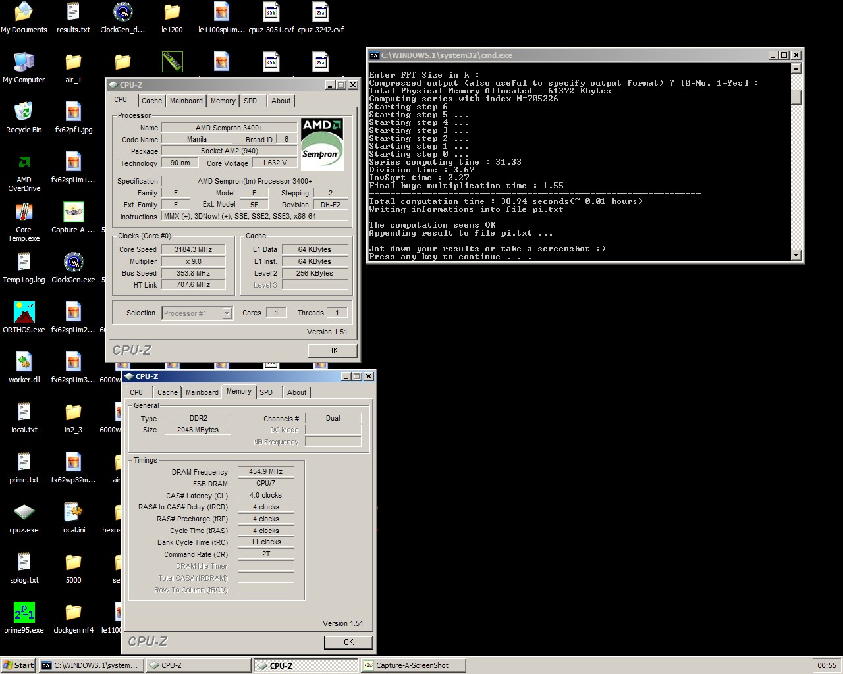Open cpuz-3242.cvf file icon
The width and height of the screenshot is (843, 674).
click(x=321, y=18)
